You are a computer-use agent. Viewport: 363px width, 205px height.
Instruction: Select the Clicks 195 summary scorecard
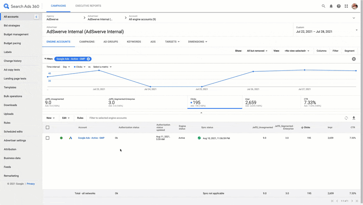[x=215, y=102]
